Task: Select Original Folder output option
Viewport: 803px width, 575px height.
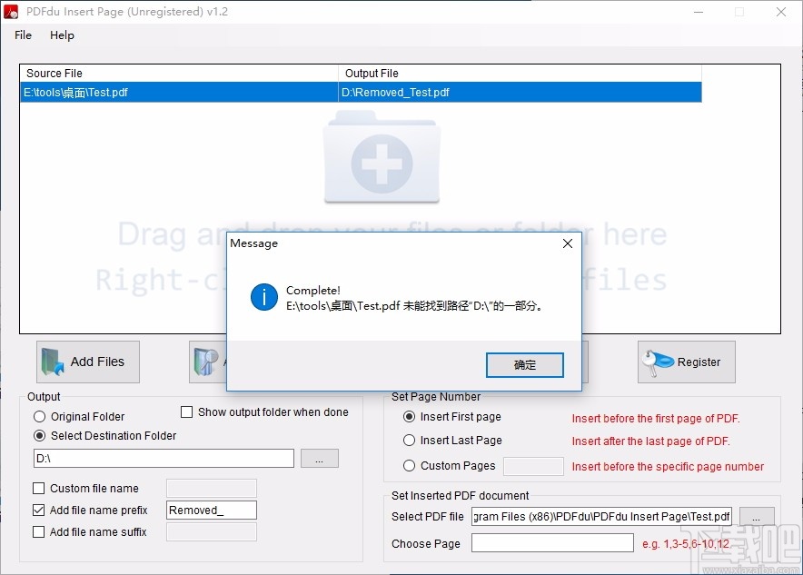Action: tap(38, 416)
